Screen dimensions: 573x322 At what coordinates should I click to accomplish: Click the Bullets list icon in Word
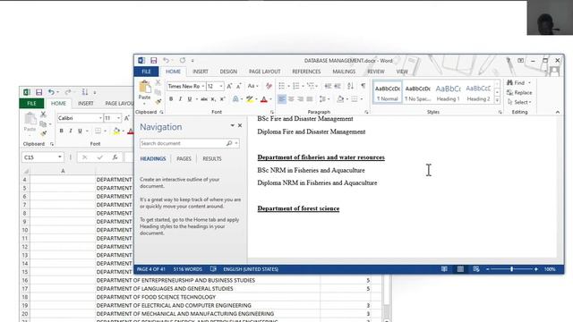tap(282, 86)
